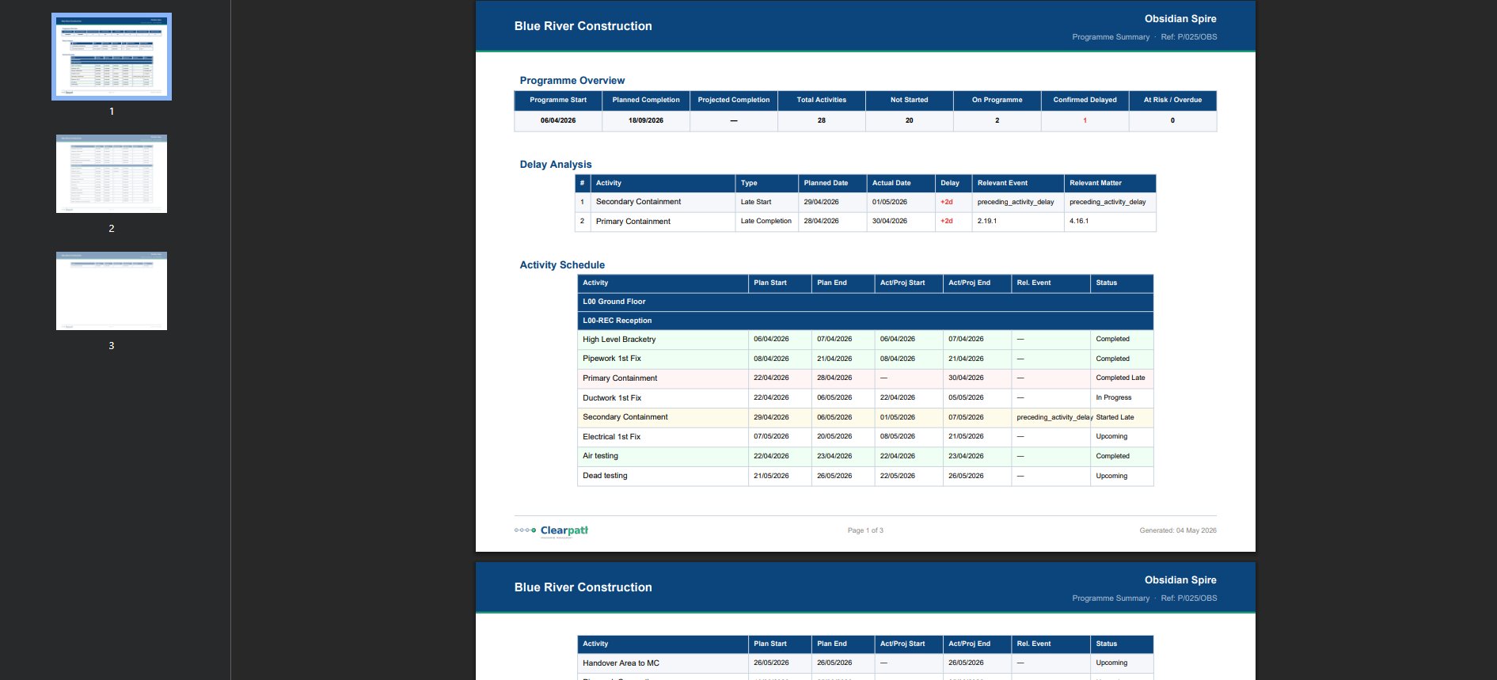Click the Ductwork 1st Fix end date 05/05/2026
Viewport: 1497px width, 680px height.
(x=966, y=398)
